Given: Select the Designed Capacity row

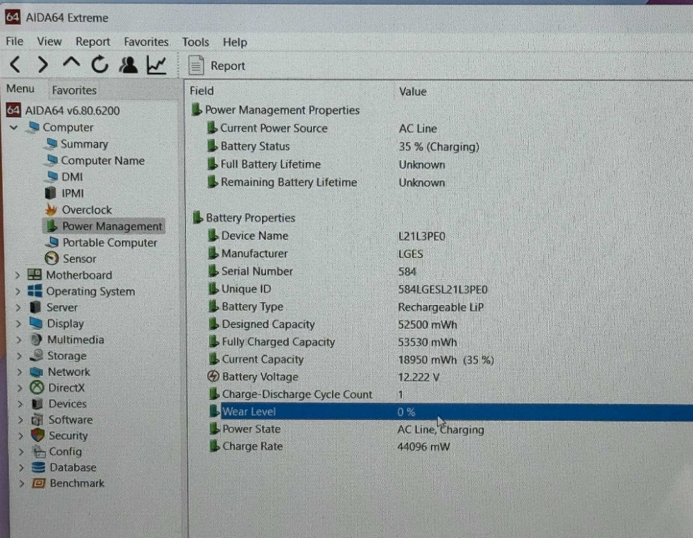Looking at the screenshot, I should 267,324.
